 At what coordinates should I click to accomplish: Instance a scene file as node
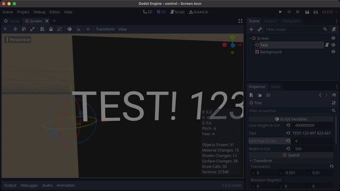click(x=260, y=29)
